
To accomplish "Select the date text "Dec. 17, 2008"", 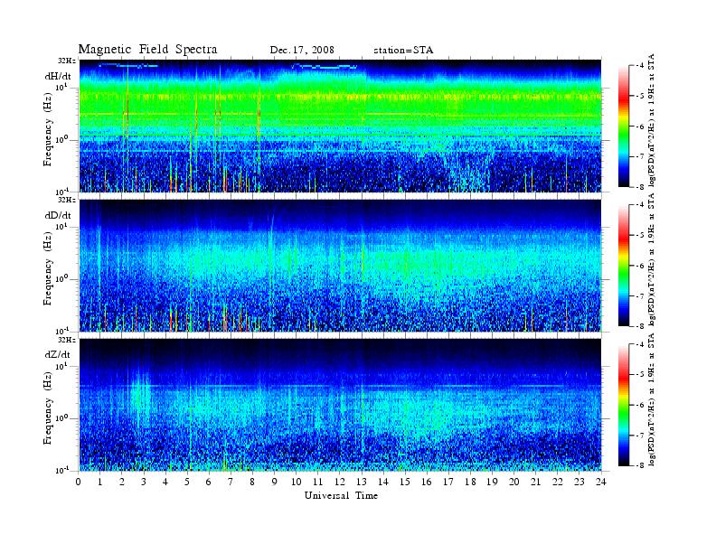I will [x=302, y=51].
